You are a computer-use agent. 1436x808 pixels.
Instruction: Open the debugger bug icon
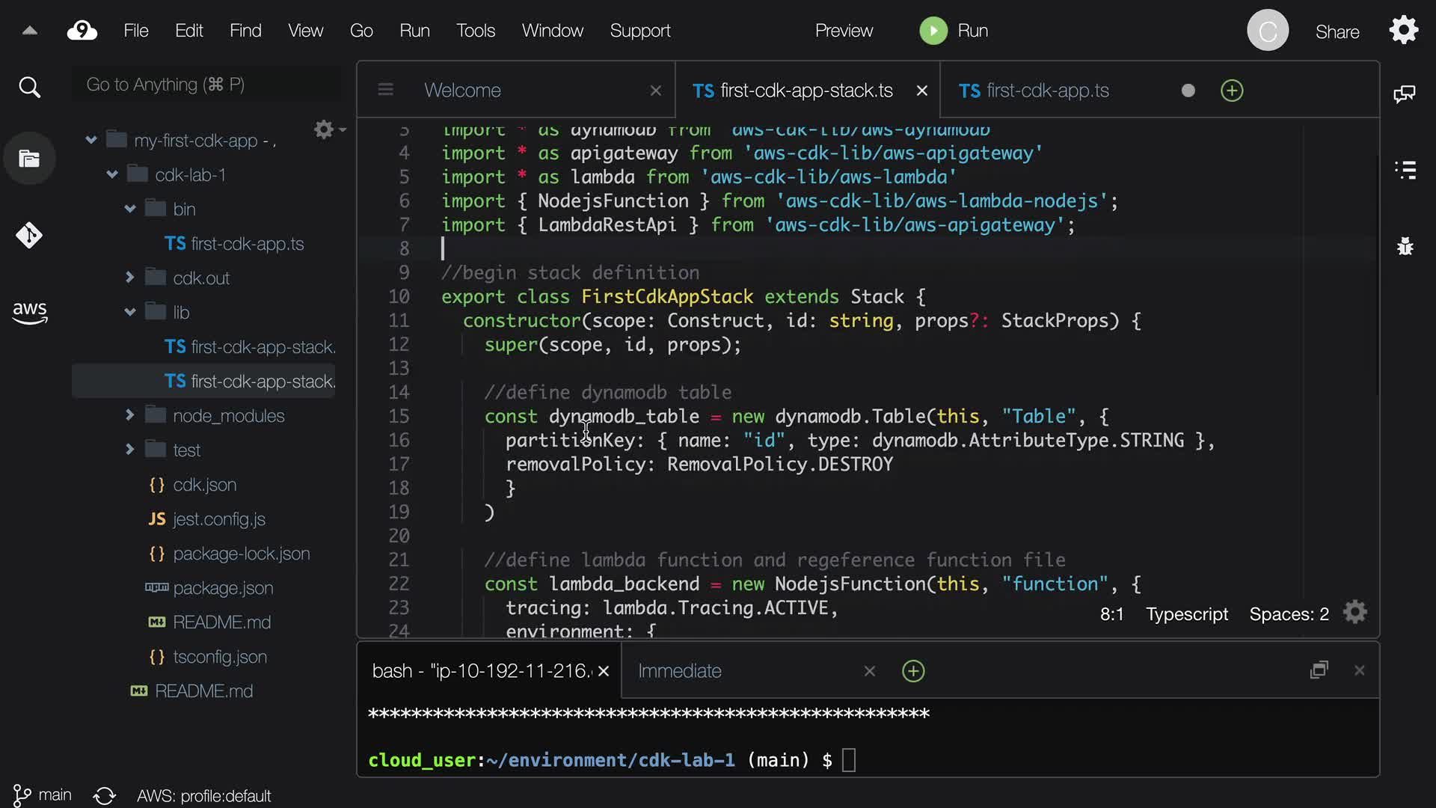pyautogui.click(x=1405, y=246)
